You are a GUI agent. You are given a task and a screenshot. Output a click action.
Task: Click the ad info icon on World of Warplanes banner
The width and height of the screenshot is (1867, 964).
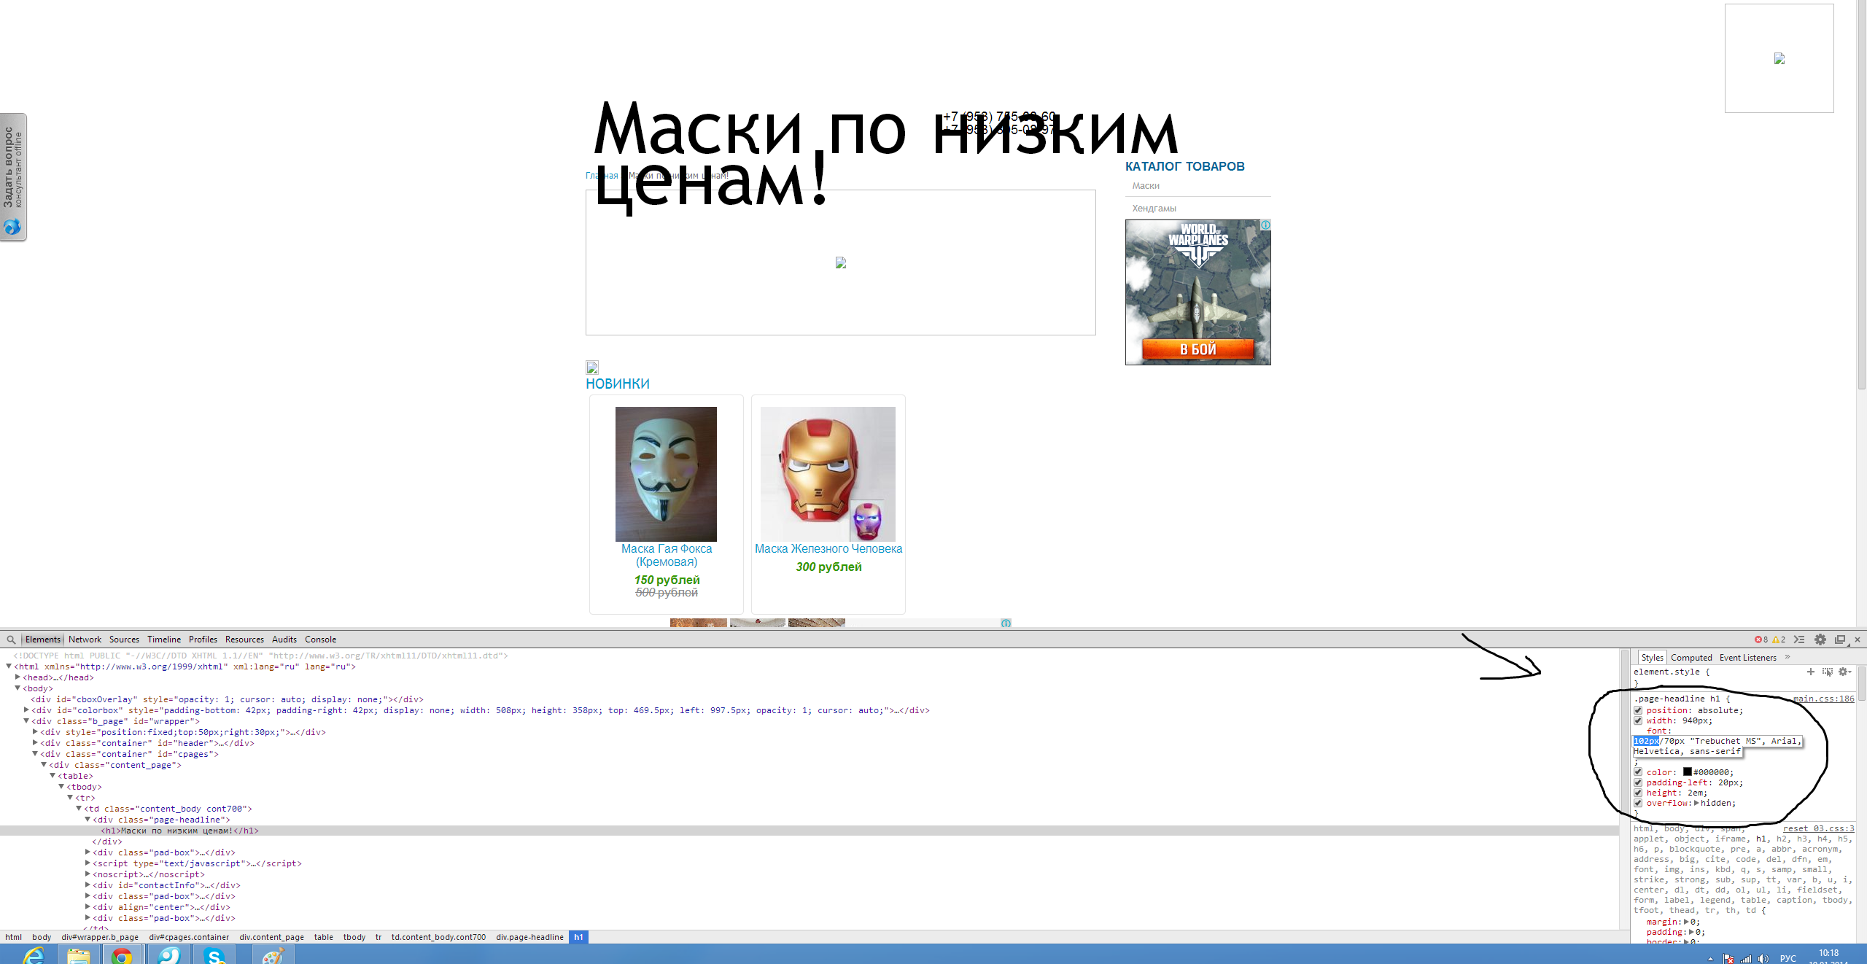[1265, 225]
